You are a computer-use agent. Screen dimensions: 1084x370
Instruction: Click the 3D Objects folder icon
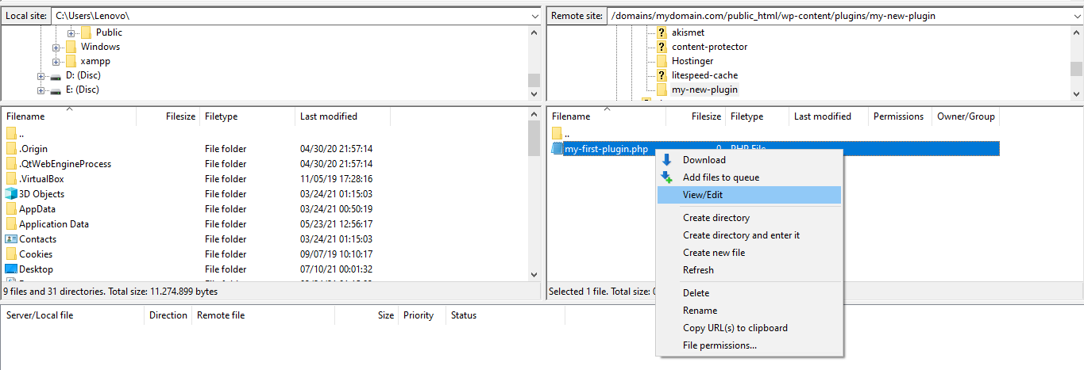click(x=11, y=194)
